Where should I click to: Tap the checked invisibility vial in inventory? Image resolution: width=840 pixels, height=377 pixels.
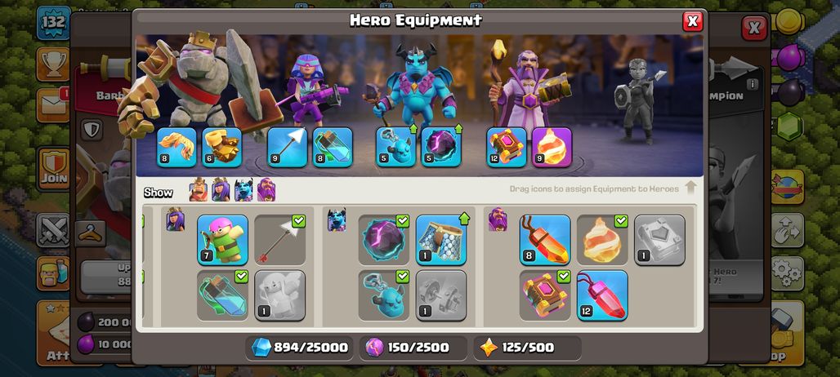222,295
